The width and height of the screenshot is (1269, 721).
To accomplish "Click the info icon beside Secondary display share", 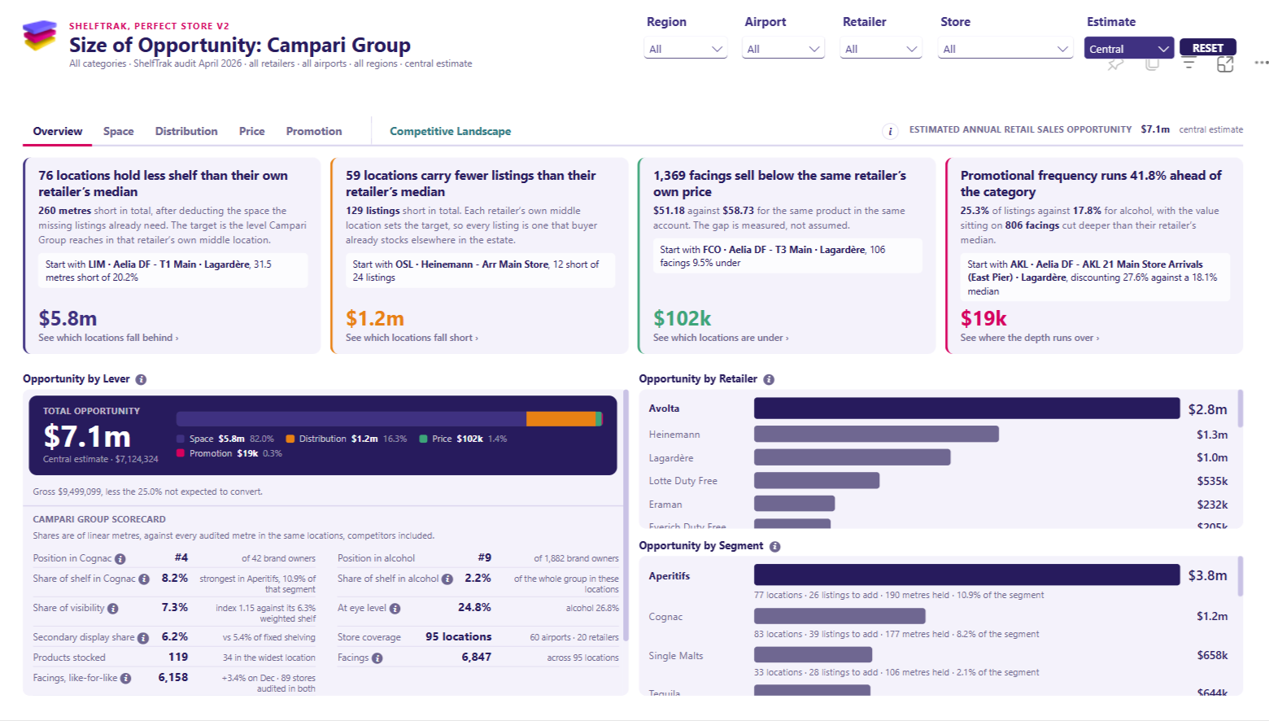I will coord(143,638).
